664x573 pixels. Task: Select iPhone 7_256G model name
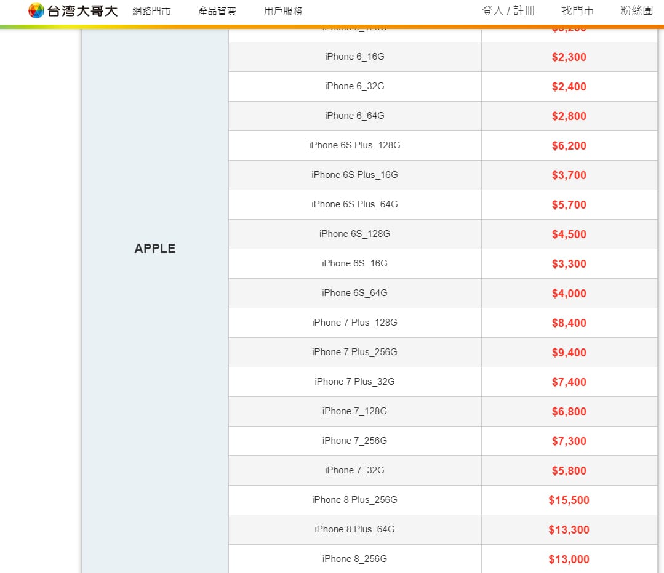click(354, 441)
